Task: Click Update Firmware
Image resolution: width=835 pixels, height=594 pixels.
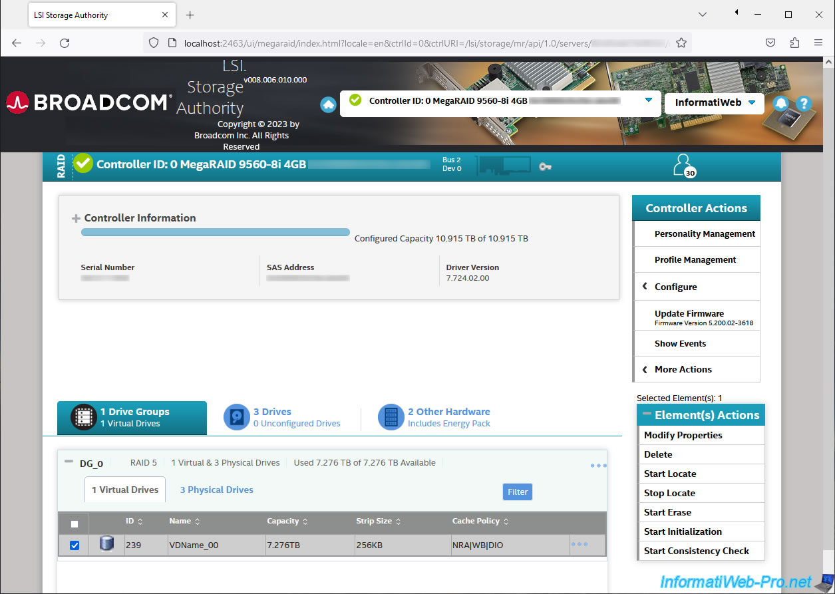Action: [x=697, y=317]
